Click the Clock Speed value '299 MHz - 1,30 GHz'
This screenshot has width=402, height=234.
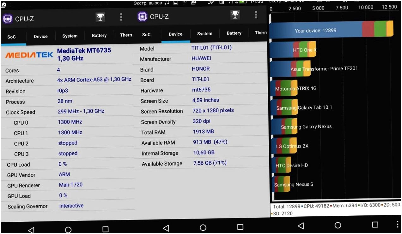coord(81,111)
